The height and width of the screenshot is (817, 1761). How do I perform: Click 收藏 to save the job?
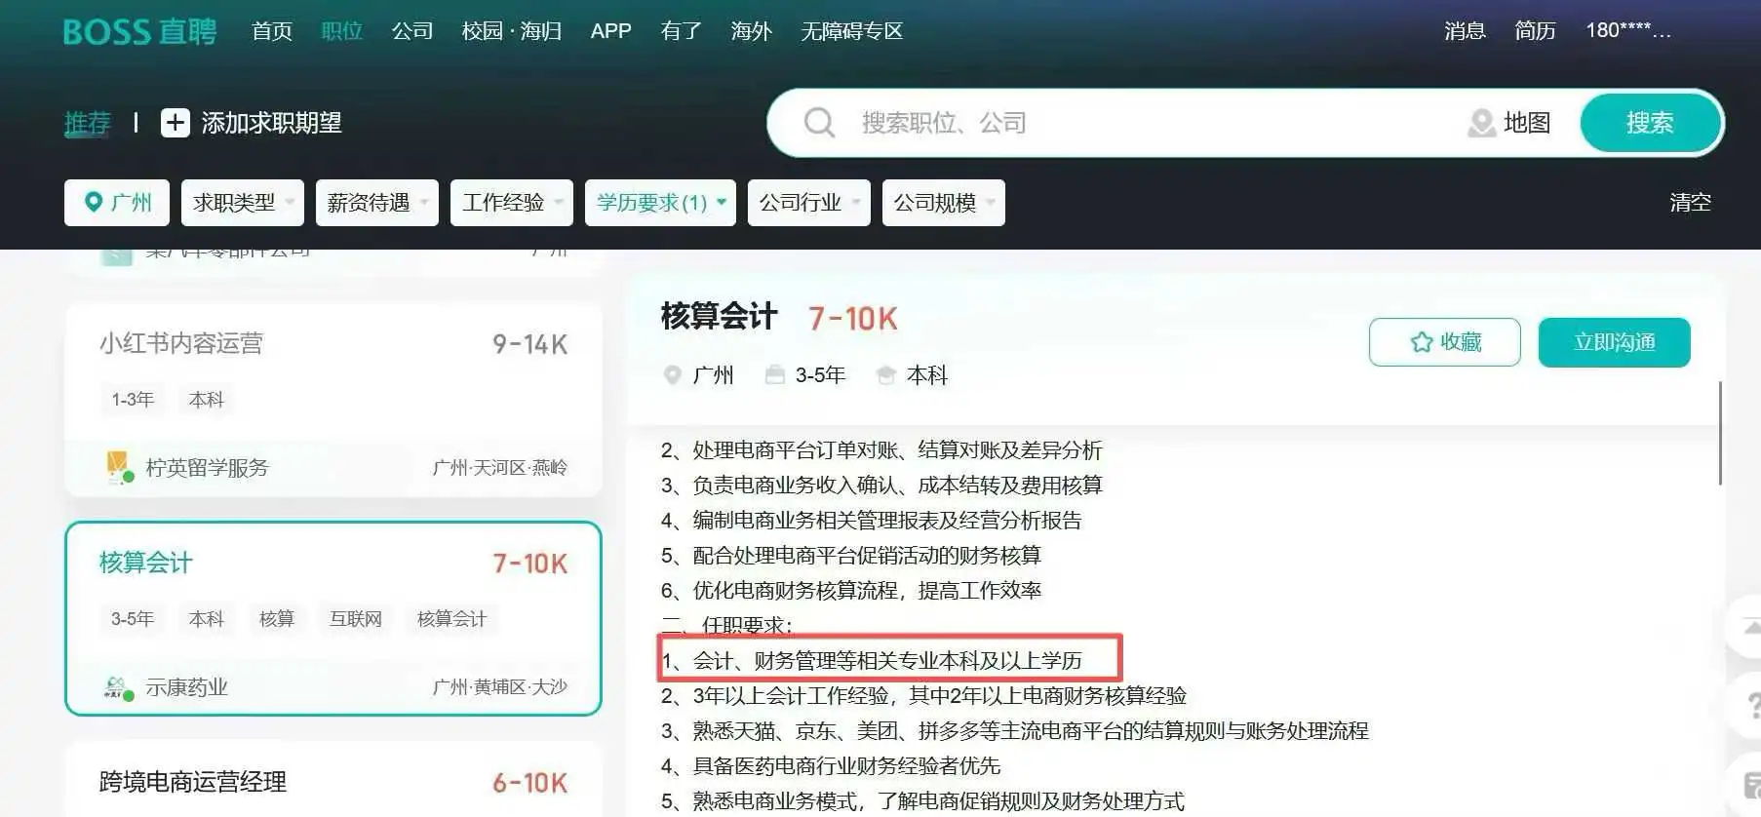point(1445,342)
